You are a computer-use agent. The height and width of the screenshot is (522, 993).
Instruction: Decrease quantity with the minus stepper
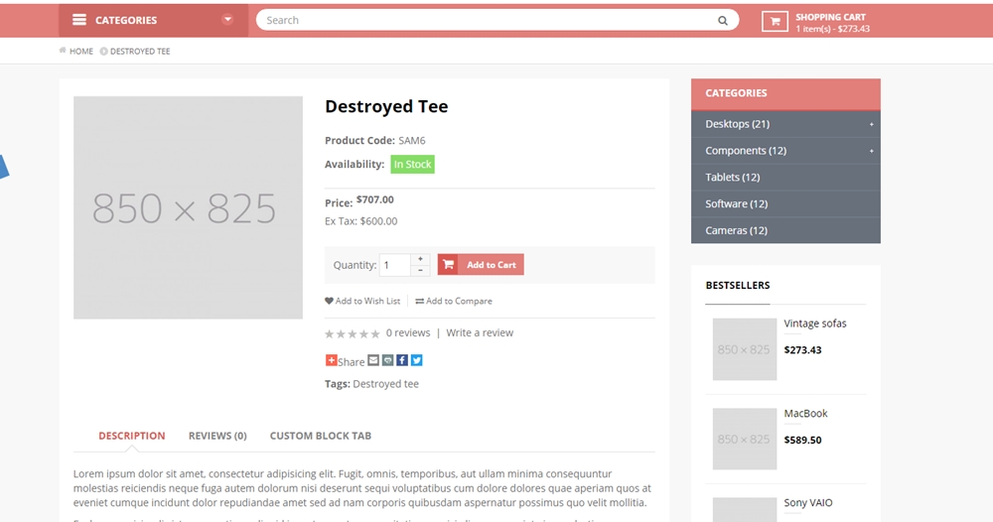[420, 271]
